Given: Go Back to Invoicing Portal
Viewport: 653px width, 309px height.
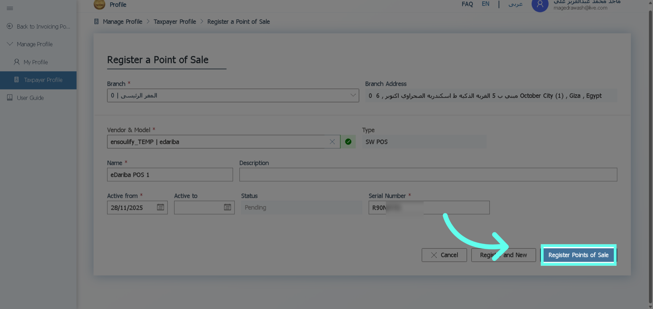Looking at the screenshot, I should (x=43, y=27).
